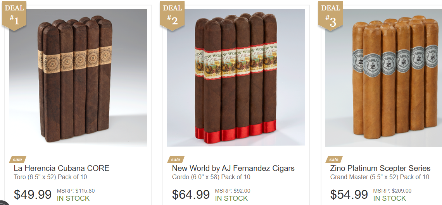Click the Deal #1 ribbon badge
Viewport: 442px width, 205px height.
click(x=14, y=15)
